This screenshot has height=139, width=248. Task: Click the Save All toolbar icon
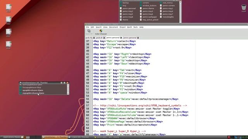tap(89, 32)
